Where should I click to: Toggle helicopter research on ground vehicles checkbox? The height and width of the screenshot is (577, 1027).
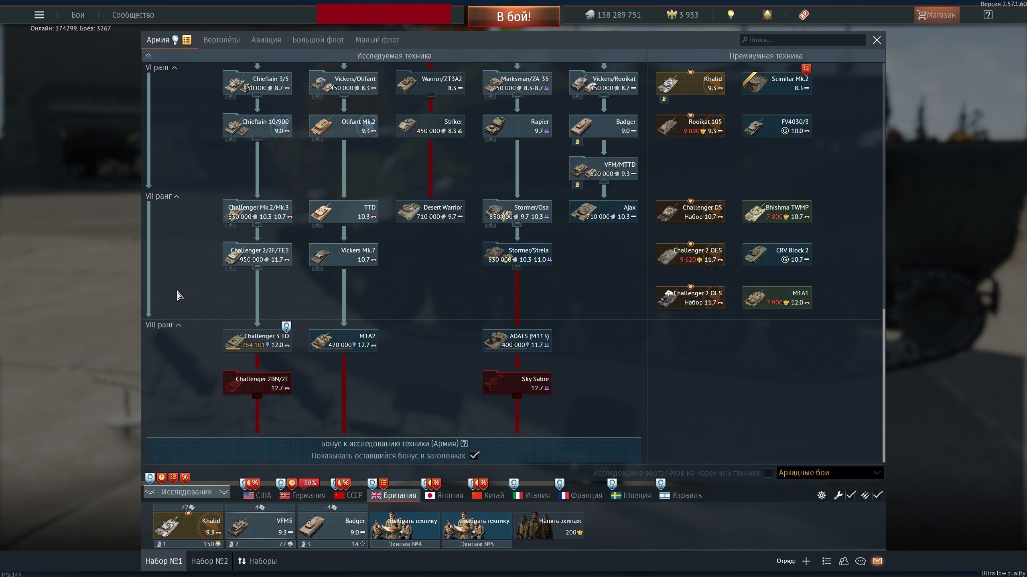[x=768, y=473]
